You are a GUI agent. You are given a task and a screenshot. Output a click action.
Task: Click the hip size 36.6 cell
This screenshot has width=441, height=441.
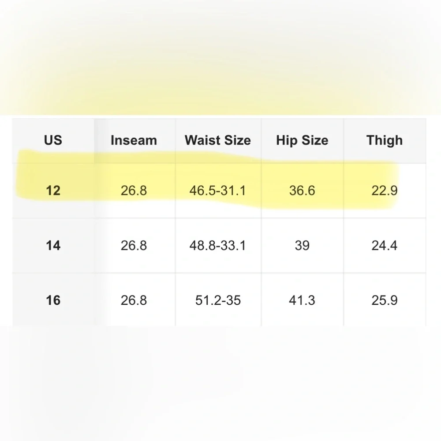click(x=302, y=191)
